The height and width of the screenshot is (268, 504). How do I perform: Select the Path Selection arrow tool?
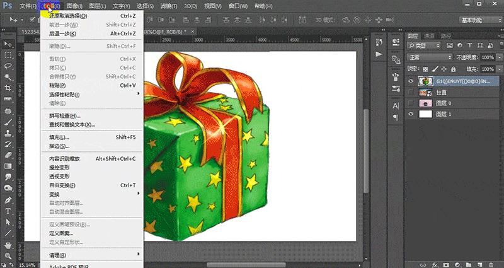point(8,222)
